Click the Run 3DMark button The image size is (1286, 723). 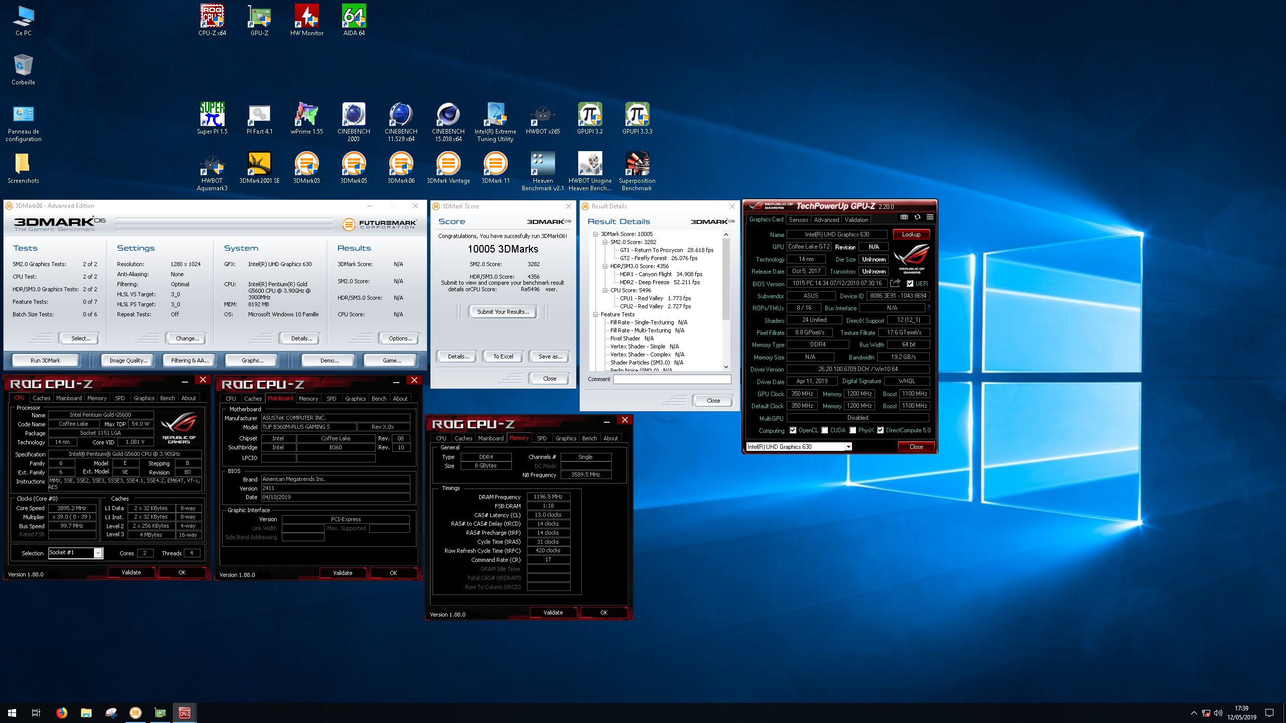[x=45, y=360]
